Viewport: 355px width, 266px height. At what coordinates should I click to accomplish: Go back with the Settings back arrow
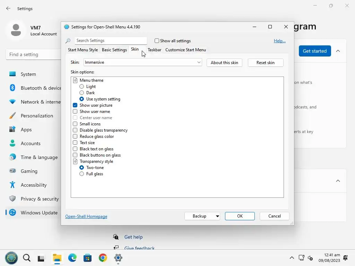[x=8, y=8]
